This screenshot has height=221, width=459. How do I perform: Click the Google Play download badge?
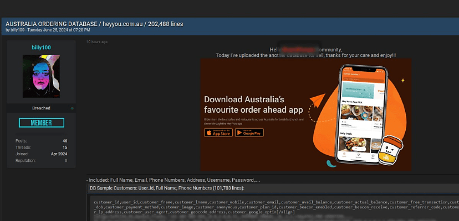point(249,133)
